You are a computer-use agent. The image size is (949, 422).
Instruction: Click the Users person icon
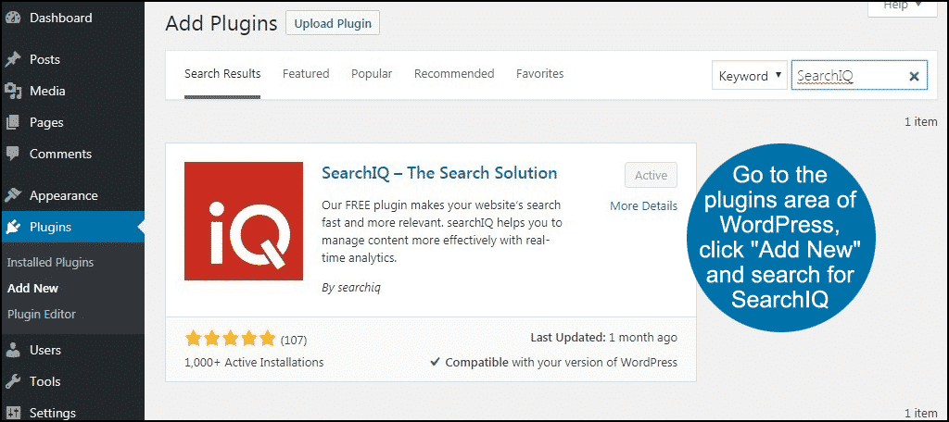pos(13,350)
